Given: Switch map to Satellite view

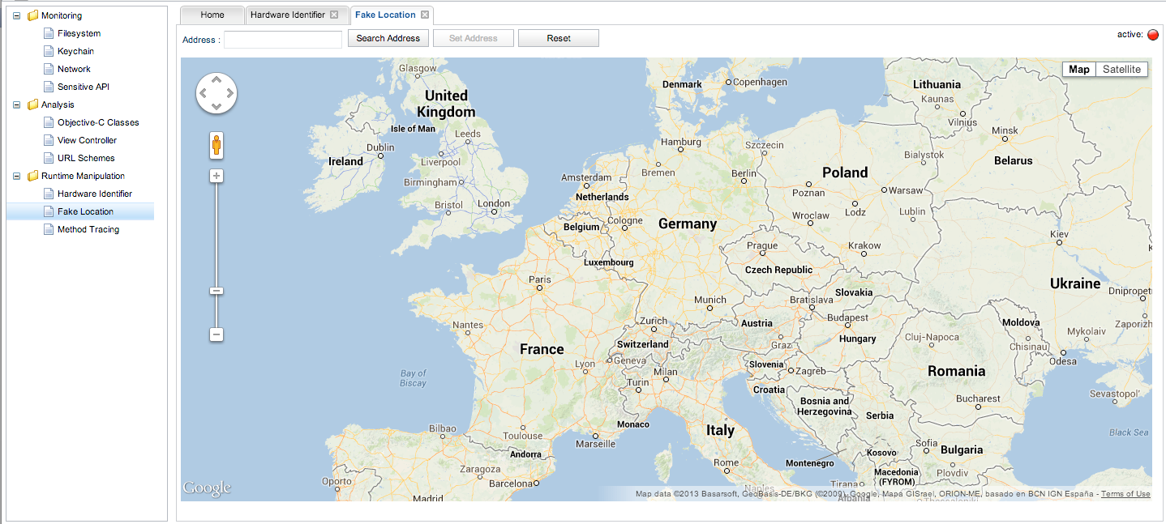Looking at the screenshot, I should 1121,70.
